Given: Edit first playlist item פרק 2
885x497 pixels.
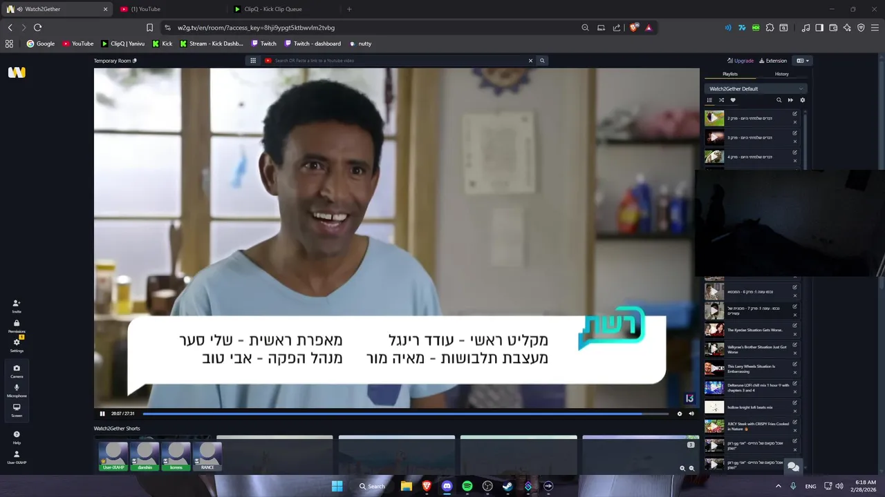Looking at the screenshot, I should (x=794, y=114).
